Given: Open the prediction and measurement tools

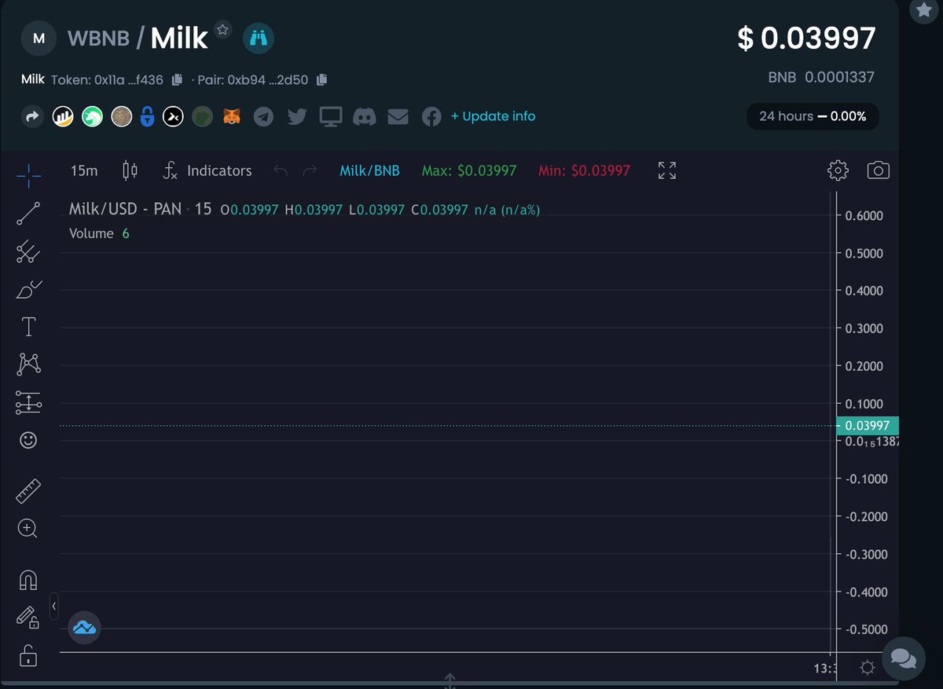Looking at the screenshot, I should tap(29, 402).
